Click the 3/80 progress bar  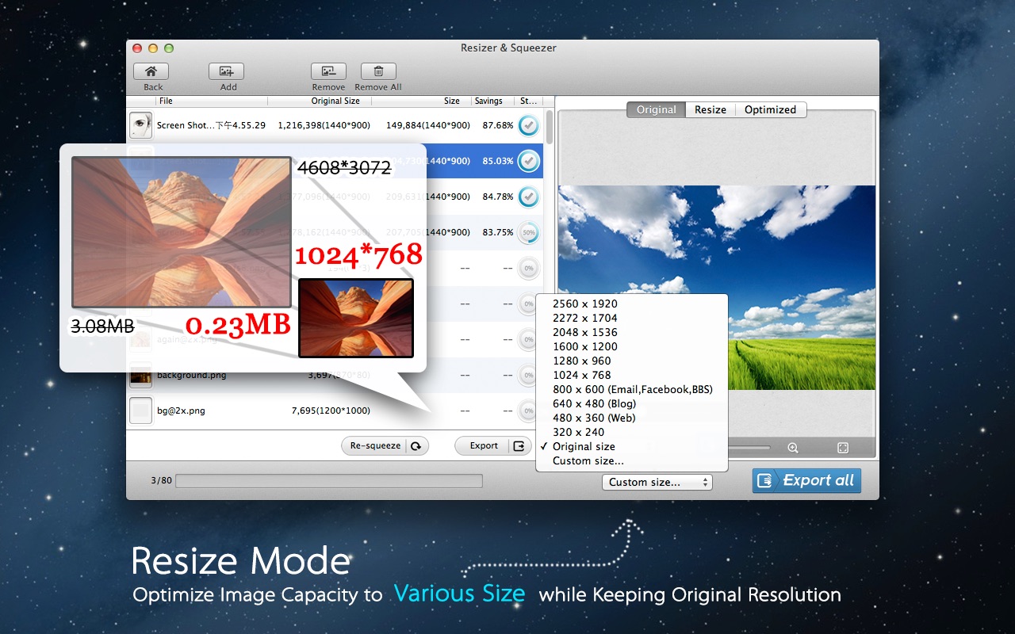pos(328,481)
